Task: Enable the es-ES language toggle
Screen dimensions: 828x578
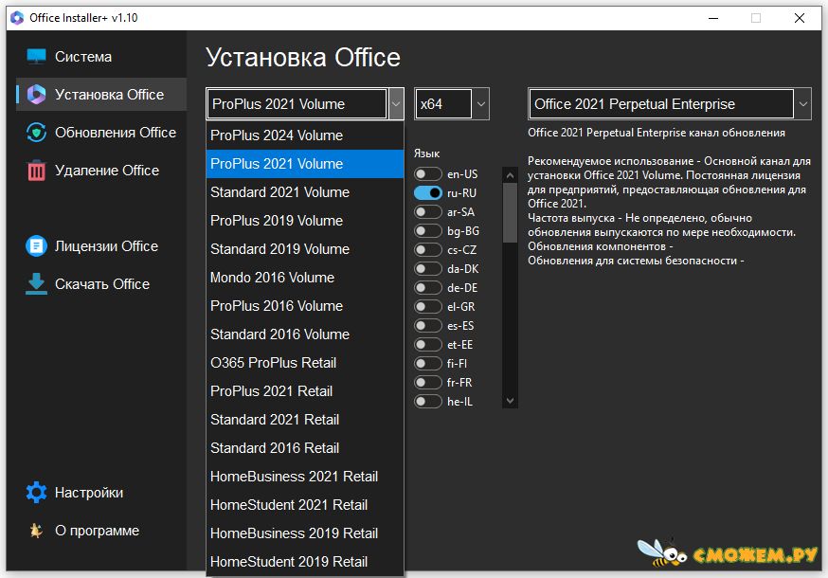Action: (x=427, y=325)
